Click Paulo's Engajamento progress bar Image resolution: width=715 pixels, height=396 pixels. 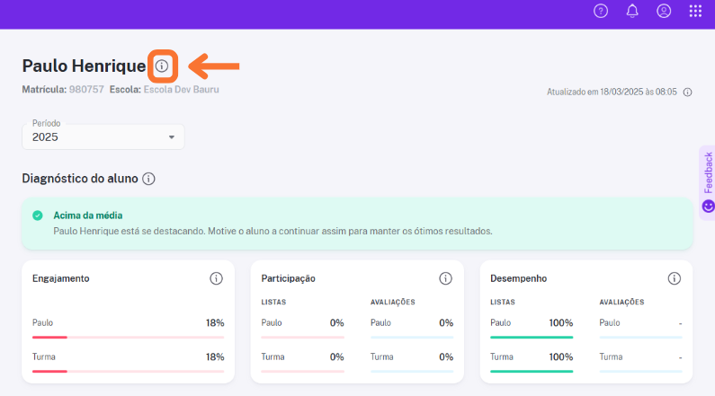click(128, 337)
